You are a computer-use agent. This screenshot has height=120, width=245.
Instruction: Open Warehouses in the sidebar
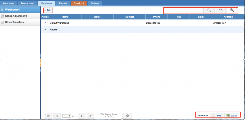[x=20, y=10]
